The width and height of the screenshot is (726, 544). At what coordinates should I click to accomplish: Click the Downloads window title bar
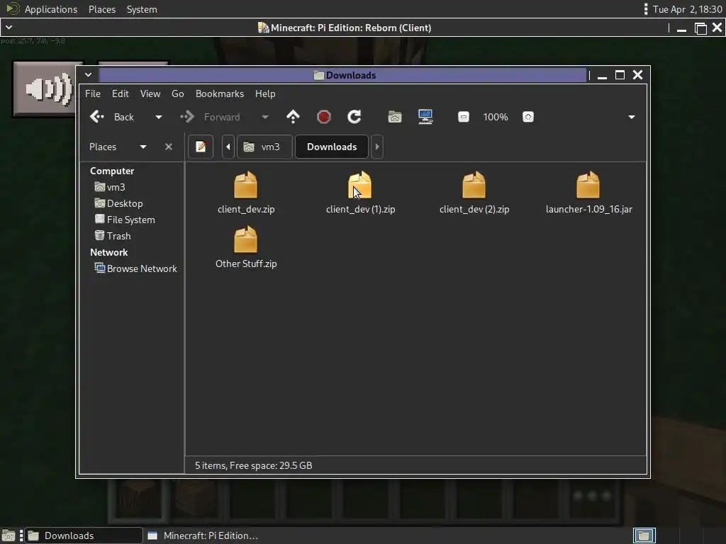[342, 75]
